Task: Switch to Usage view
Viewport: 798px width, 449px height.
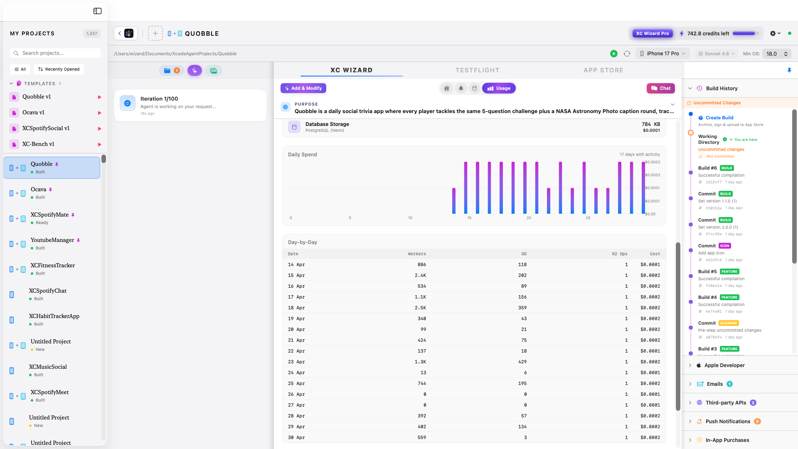Action: tap(499, 88)
